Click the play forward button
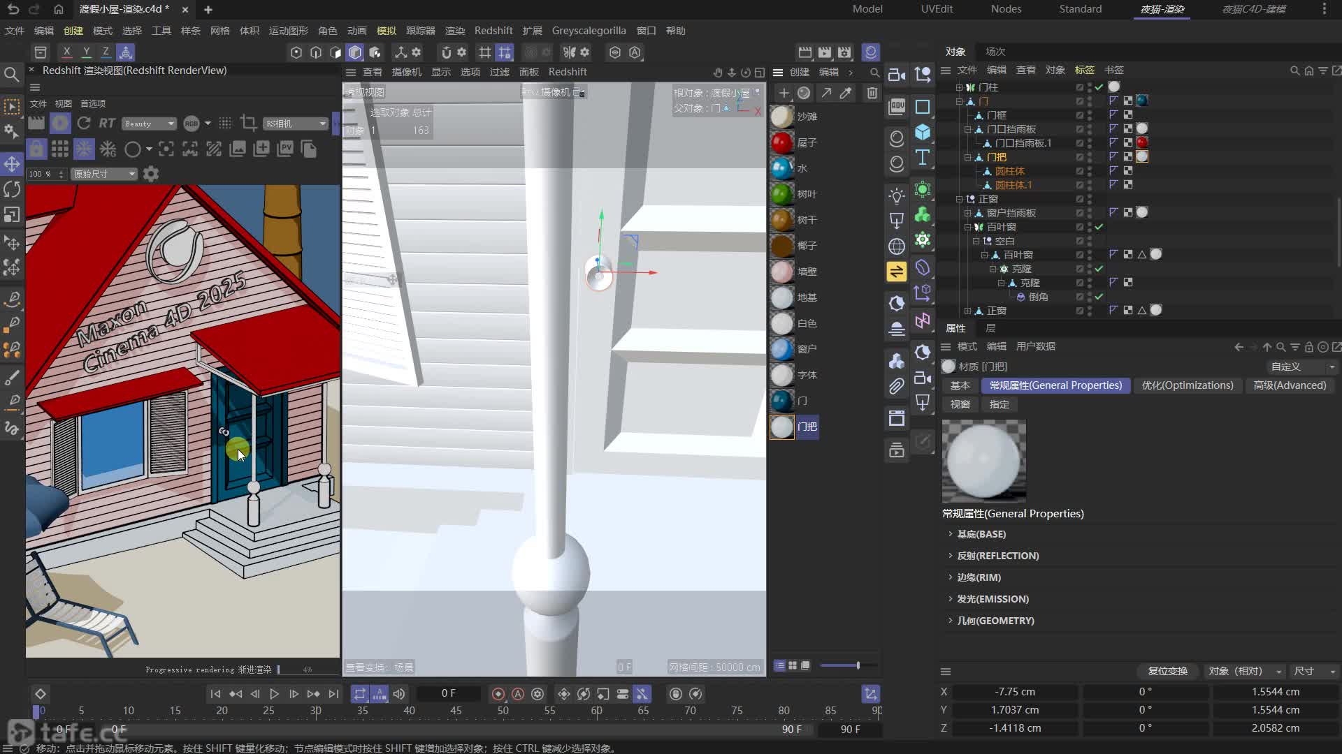Viewport: 1342px width, 754px height. tap(274, 693)
